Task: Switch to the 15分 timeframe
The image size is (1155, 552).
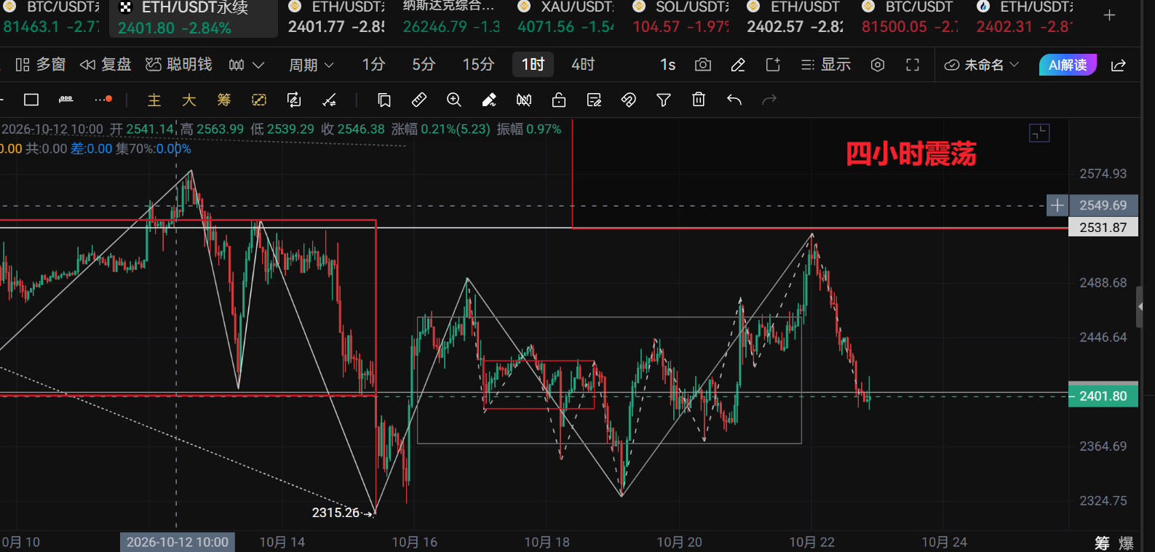Action: pyautogui.click(x=478, y=65)
